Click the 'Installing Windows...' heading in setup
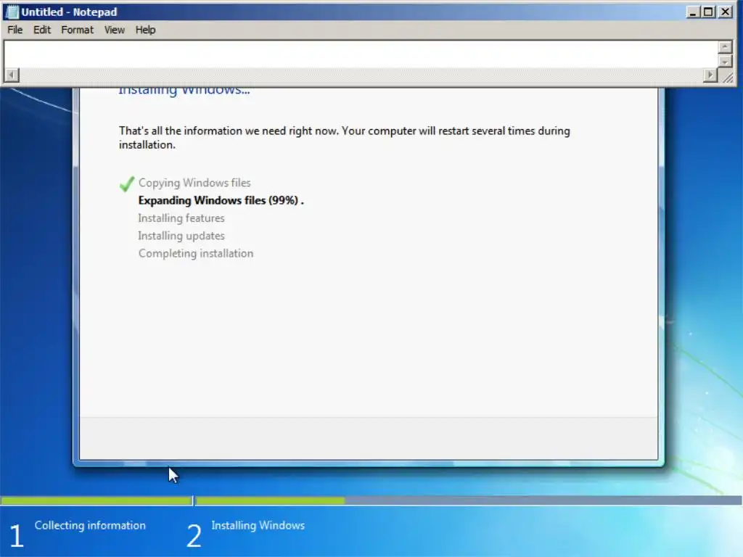Image resolution: width=743 pixels, height=557 pixels. point(184,91)
